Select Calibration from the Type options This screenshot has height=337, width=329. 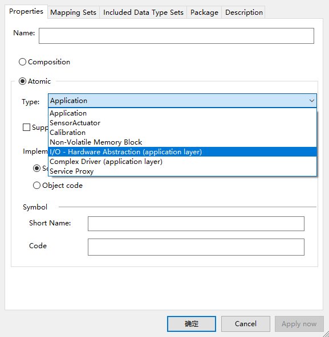click(182, 133)
